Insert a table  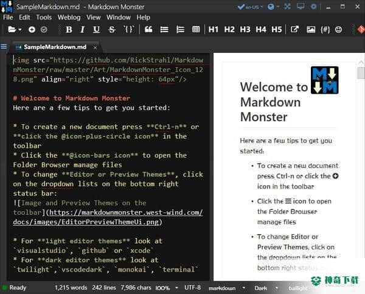coord(196,30)
